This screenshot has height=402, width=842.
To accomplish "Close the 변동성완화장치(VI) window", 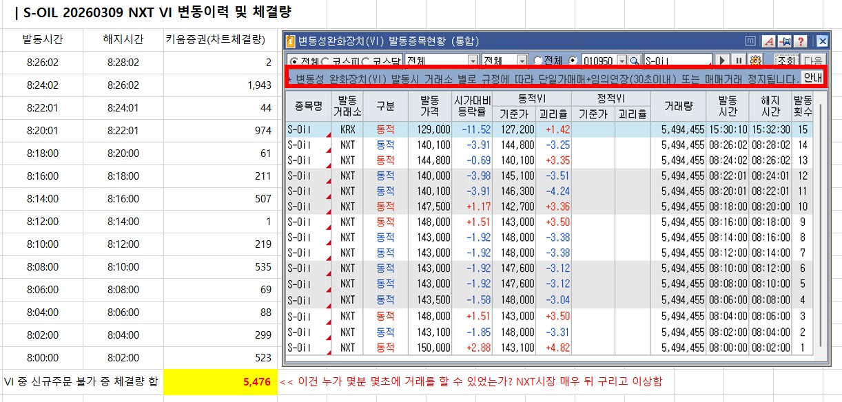I will click(821, 41).
